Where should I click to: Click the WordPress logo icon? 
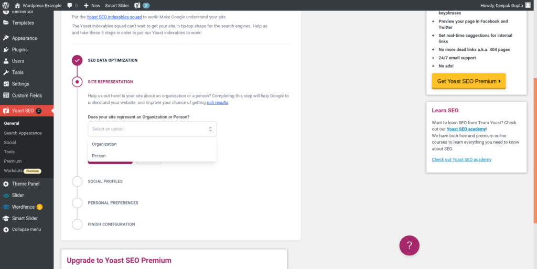6,5
